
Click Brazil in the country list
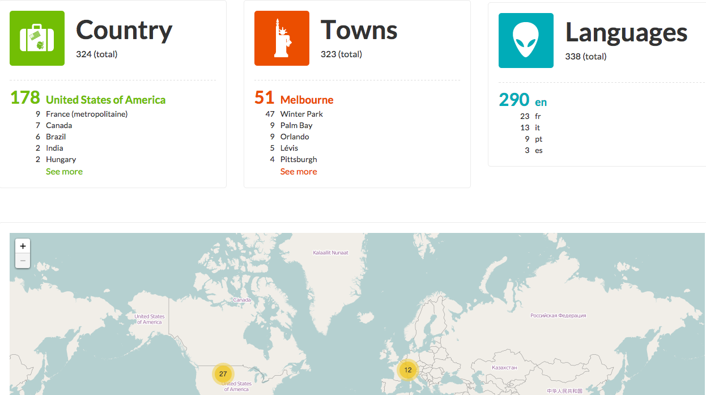pyautogui.click(x=56, y=137)
